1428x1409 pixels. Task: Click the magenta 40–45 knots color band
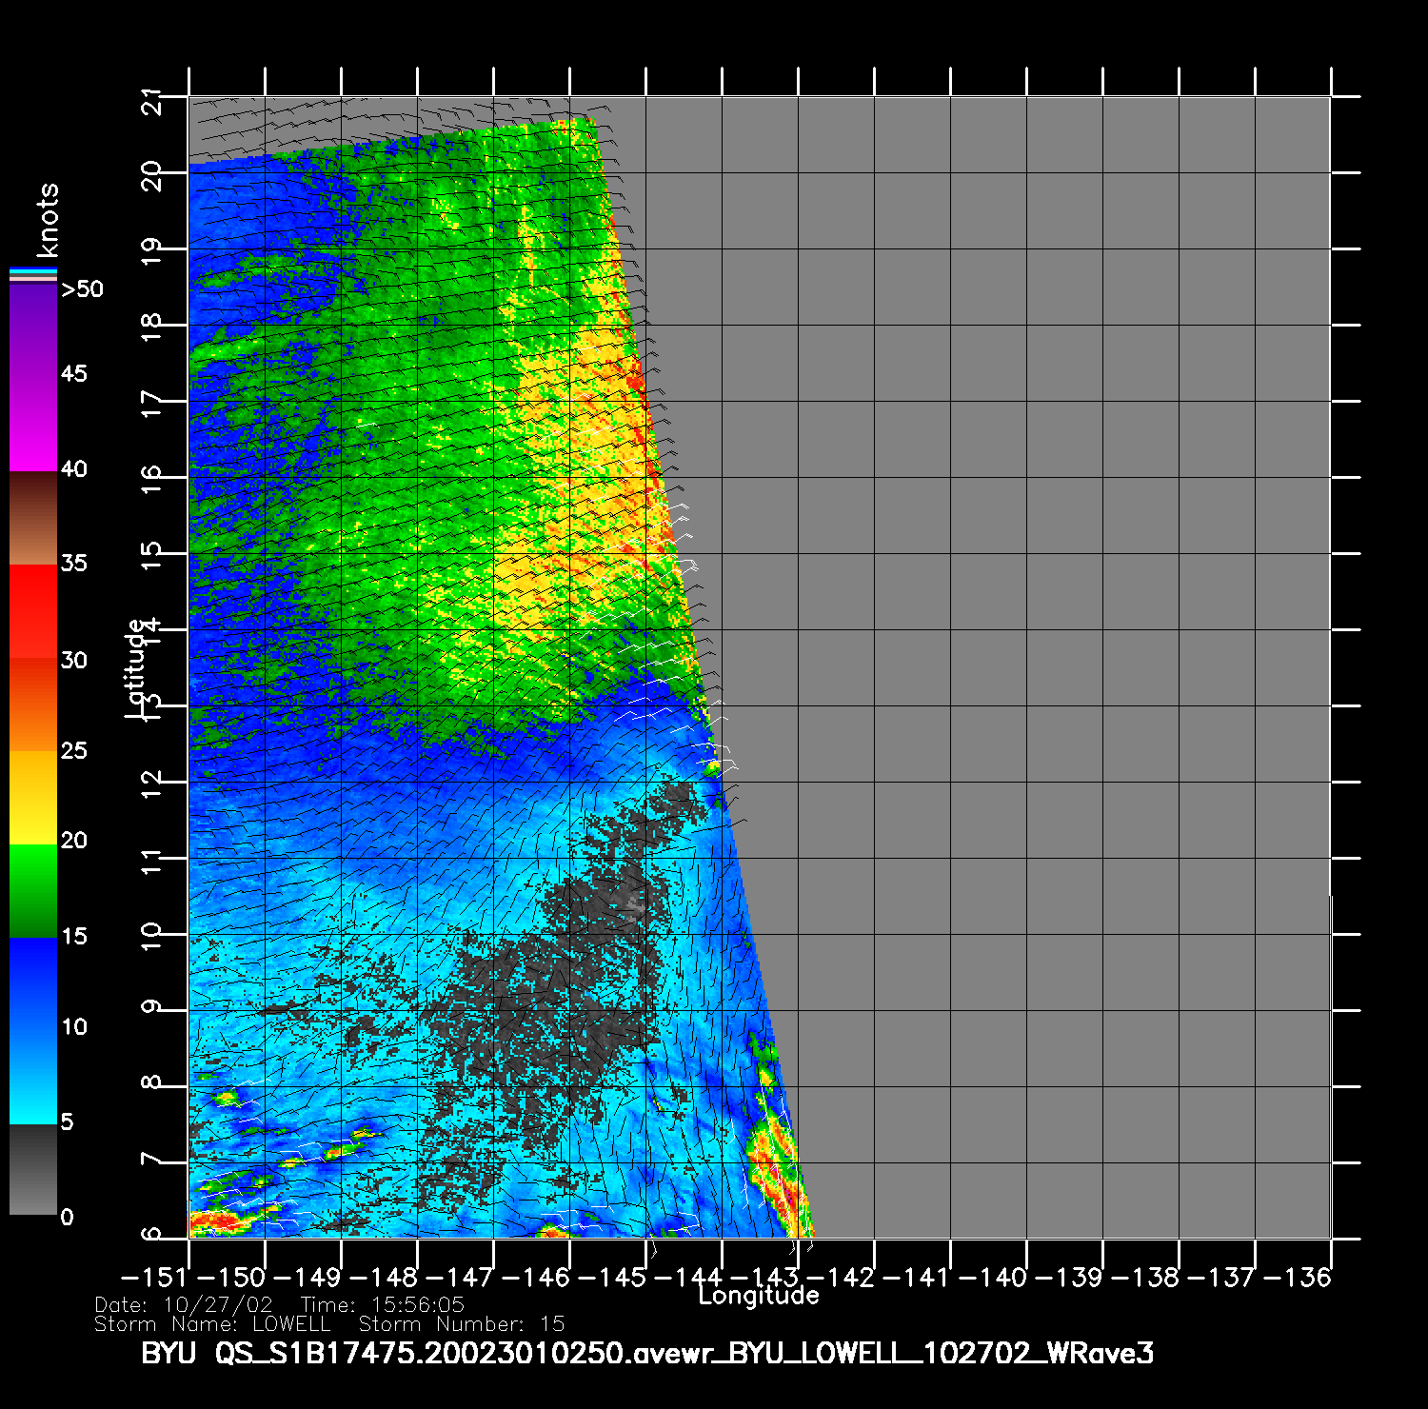[x=33, y=424]
